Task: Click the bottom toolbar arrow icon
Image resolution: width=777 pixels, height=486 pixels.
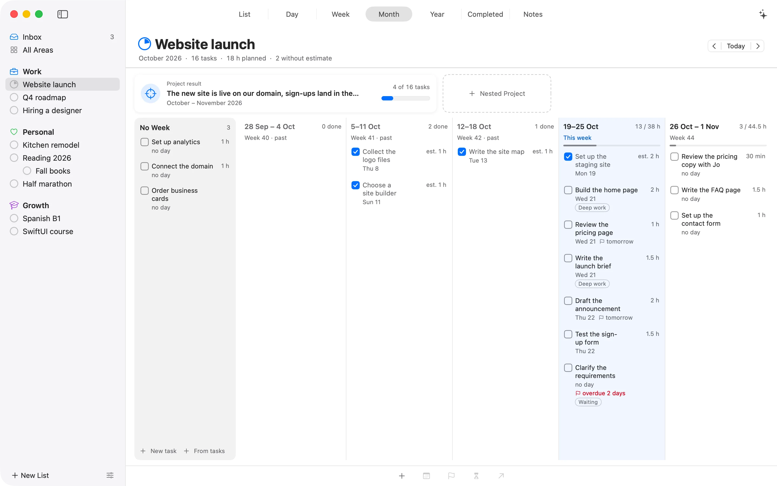Action: coord(501,476)
